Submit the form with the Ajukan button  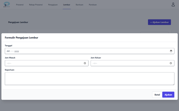coord(168,95)
